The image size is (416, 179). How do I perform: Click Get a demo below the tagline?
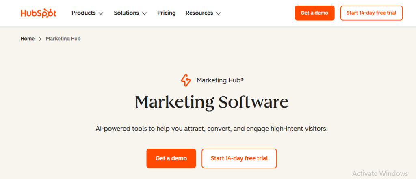coord(171,158)
